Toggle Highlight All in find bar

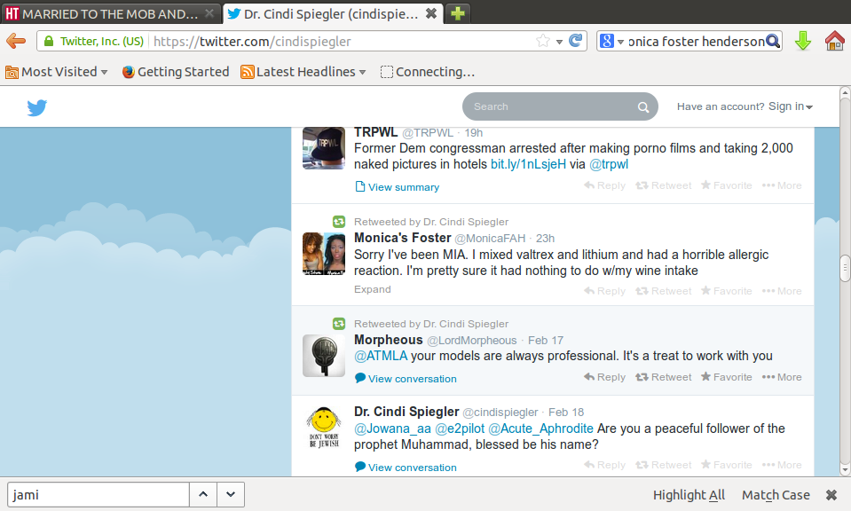pos(689,495)
